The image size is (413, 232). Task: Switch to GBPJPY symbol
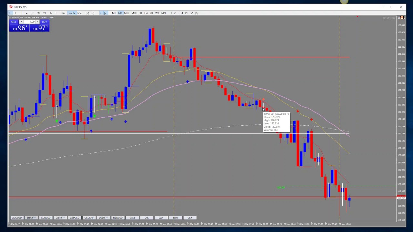point(60,218)
